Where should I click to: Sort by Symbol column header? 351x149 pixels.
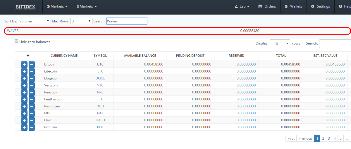(x=100, y=56)
